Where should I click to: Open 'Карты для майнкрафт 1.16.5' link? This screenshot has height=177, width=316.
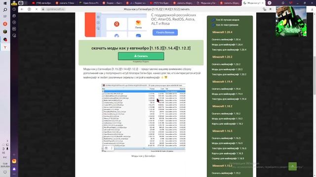pyautogui.click(x=227, y=153)
